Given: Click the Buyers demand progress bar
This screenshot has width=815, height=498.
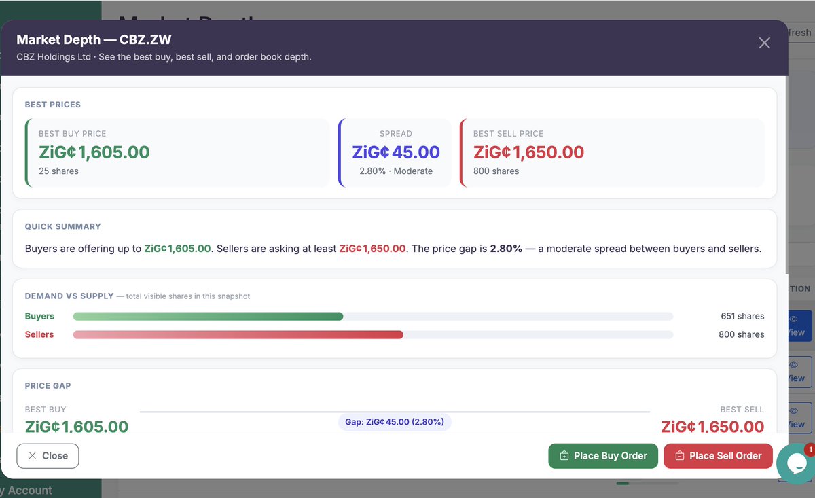Looking at the screenshot, I should point(373,316).
